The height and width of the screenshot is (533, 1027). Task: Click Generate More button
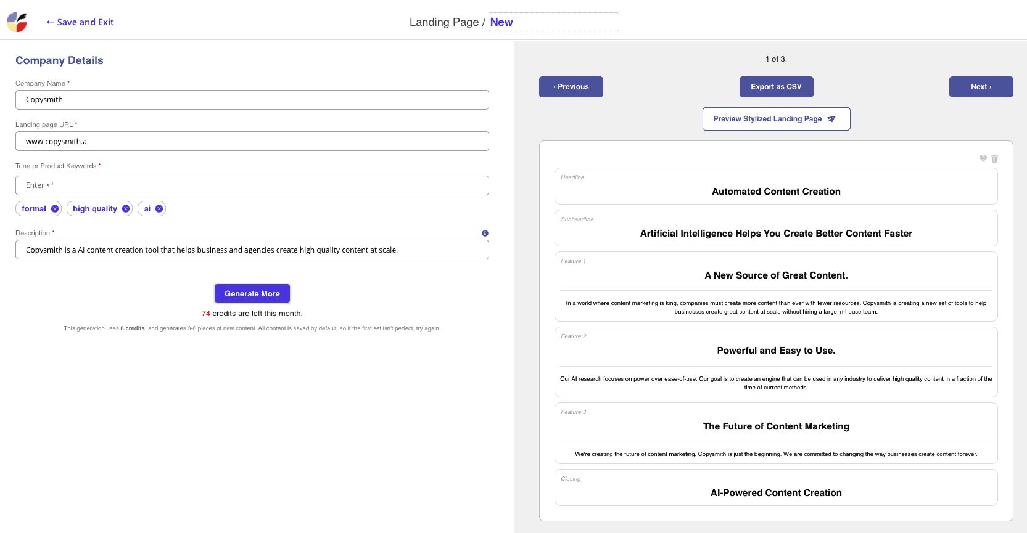pos(252,293)
